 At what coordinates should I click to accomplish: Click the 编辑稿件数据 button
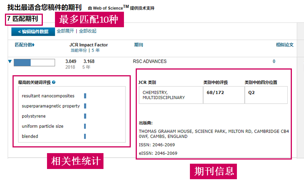point(33,32)
